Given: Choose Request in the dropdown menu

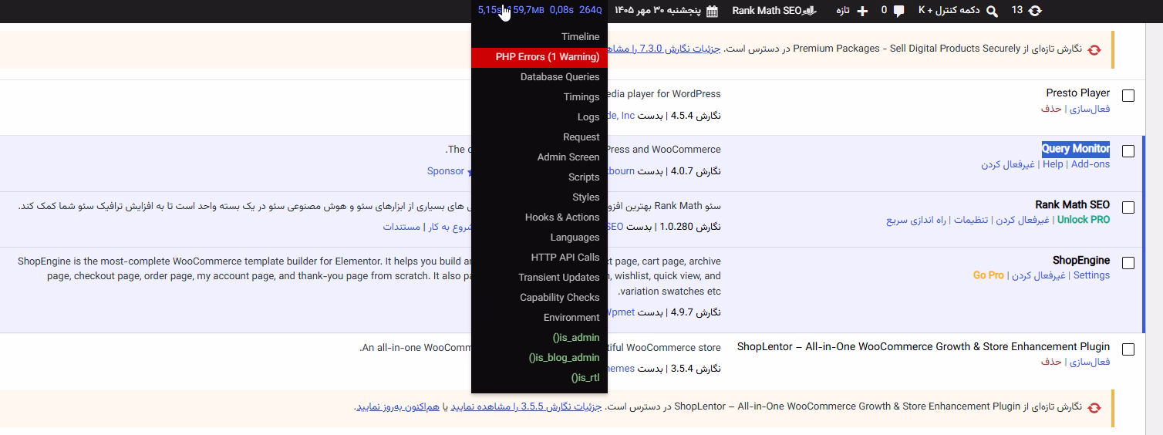Looking at the screenshot, I should pyautogui.click(x=539, y=137).
